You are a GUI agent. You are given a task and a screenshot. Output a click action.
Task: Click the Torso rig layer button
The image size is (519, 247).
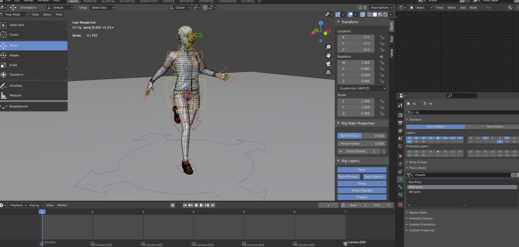click(362, 184)
